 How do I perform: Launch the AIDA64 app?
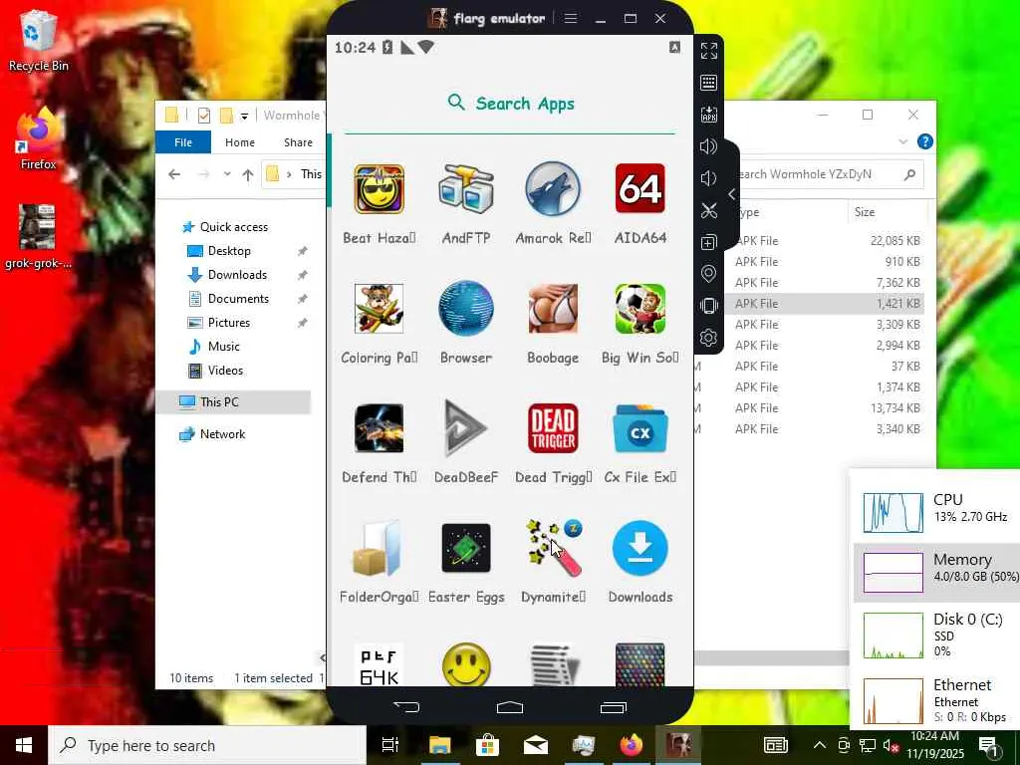tap(640, 189)
